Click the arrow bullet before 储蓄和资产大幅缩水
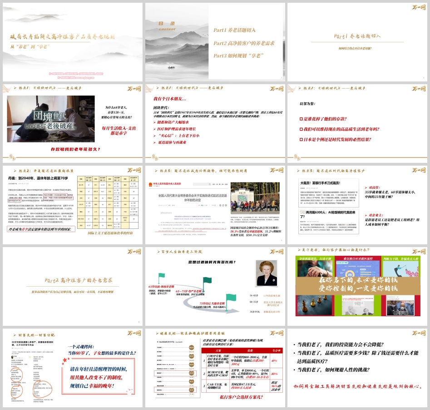The width and height of the screenshot is (430, 410). point(155,122)
